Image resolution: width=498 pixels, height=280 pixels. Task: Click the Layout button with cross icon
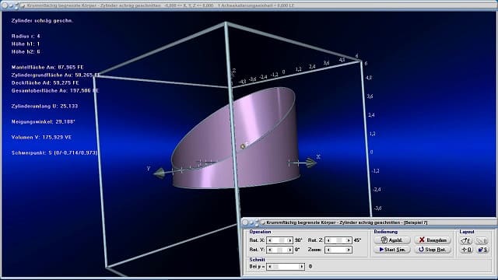466,250
